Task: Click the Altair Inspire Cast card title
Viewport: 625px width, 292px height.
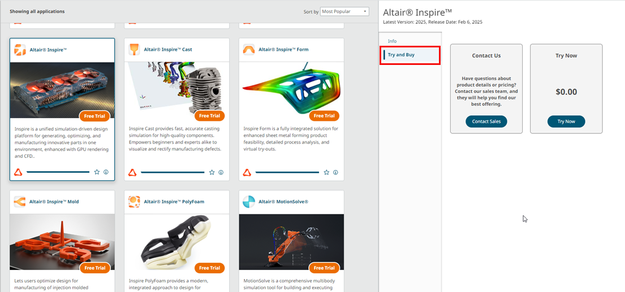Action: tap(168, 50)
